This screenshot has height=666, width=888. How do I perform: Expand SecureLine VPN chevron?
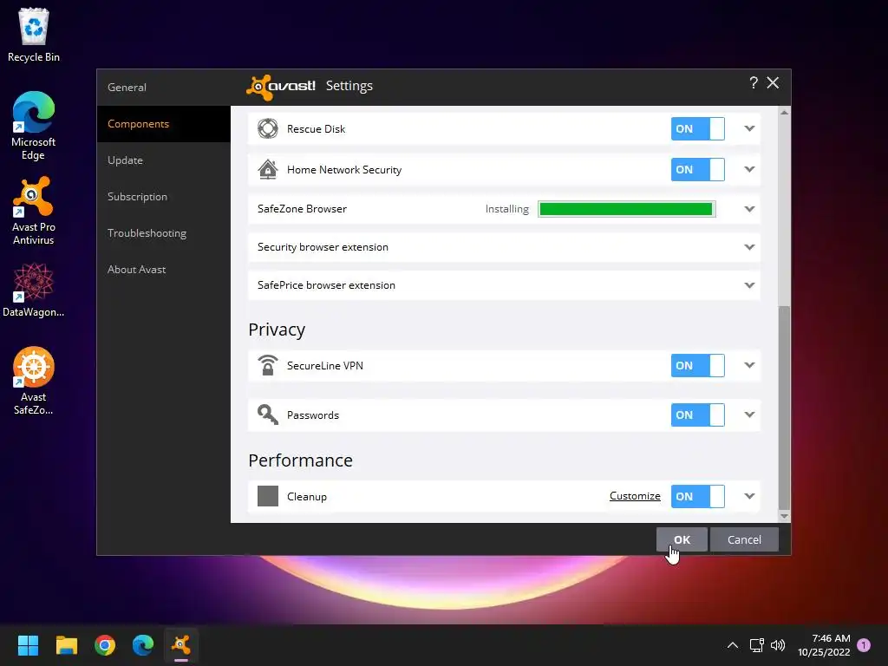pos(749,365)
